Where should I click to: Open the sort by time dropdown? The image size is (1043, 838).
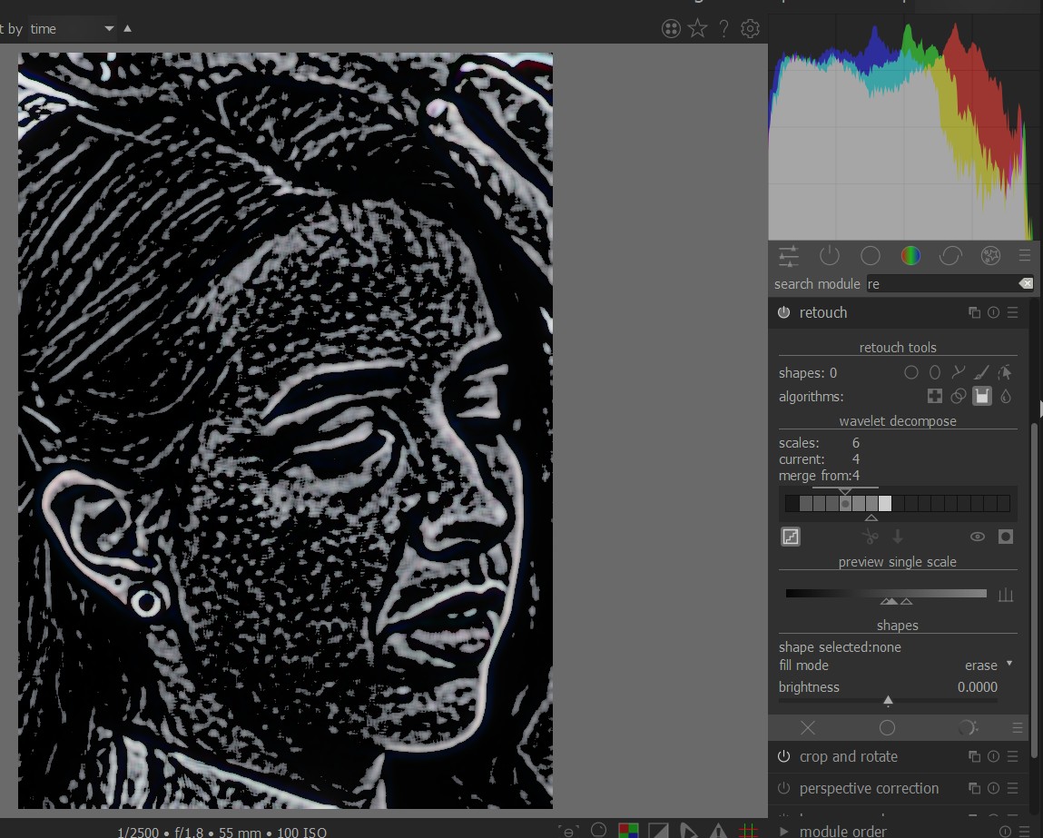(x=72, y=28)
